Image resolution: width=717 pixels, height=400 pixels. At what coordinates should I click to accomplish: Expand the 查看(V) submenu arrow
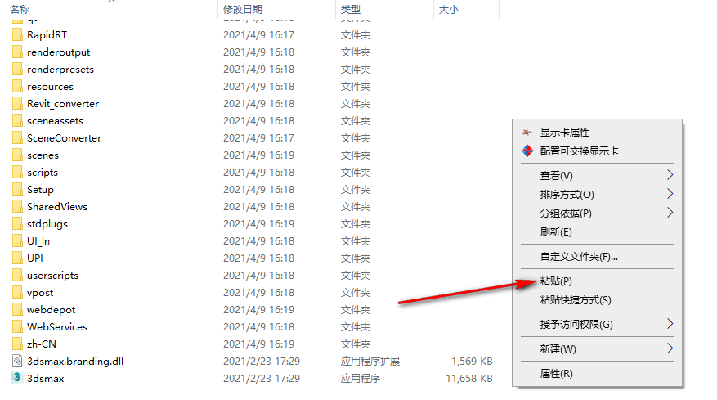pyautogui.click(x=670, y=175)
